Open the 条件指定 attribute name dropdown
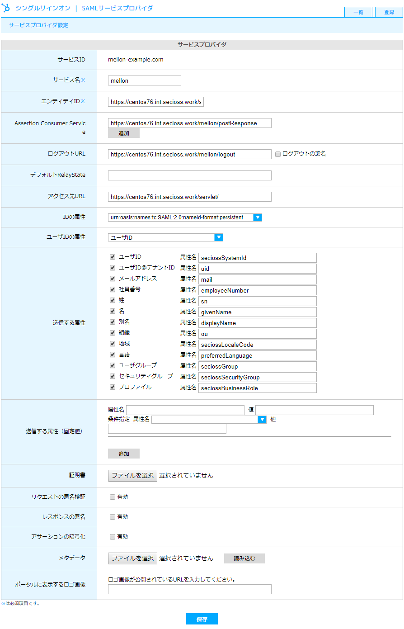This screenshot has height=629, width=404. (262, 420)
